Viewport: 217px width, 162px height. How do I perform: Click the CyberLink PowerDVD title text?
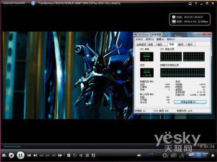[x=14, y=3]
